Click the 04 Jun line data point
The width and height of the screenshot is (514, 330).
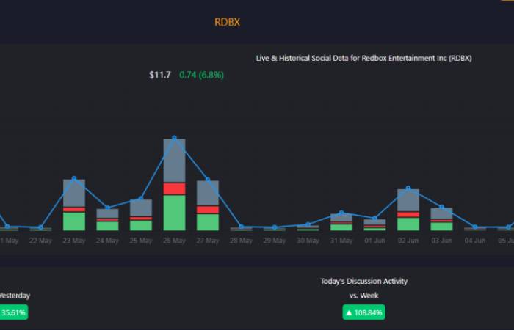tap(475, 227)
